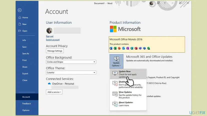Viewport: 207px width, 116px height.
Task: Click the Open folder icon in sidebar
Action: (19, 31)
